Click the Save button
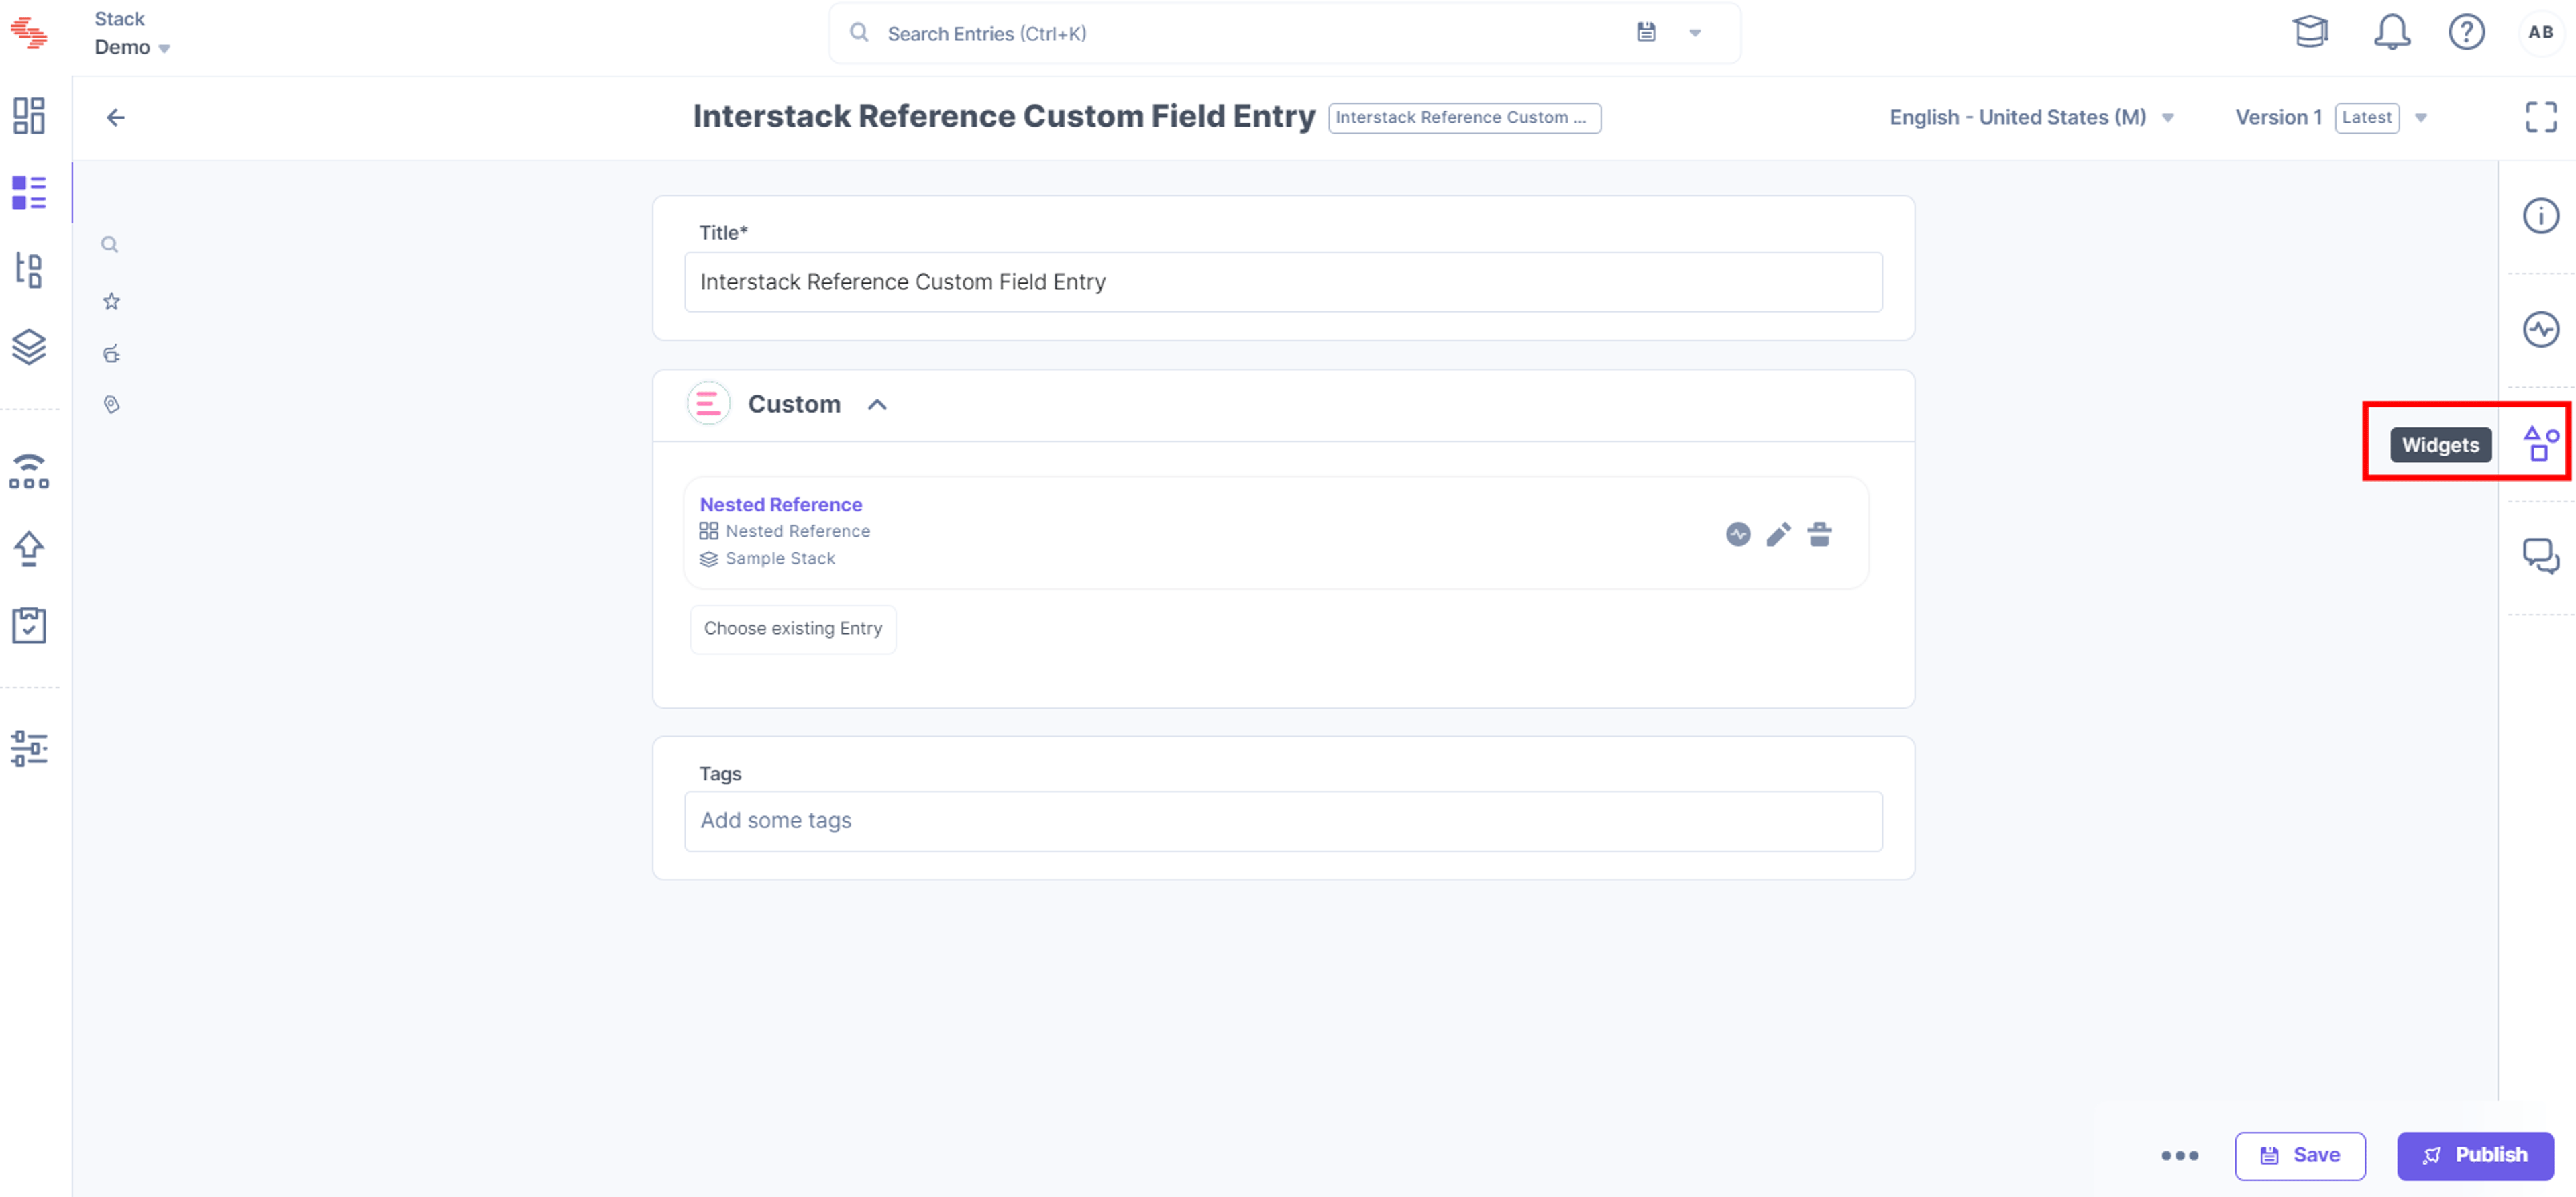2576x1197 pixels. tap(2299, 1155)
